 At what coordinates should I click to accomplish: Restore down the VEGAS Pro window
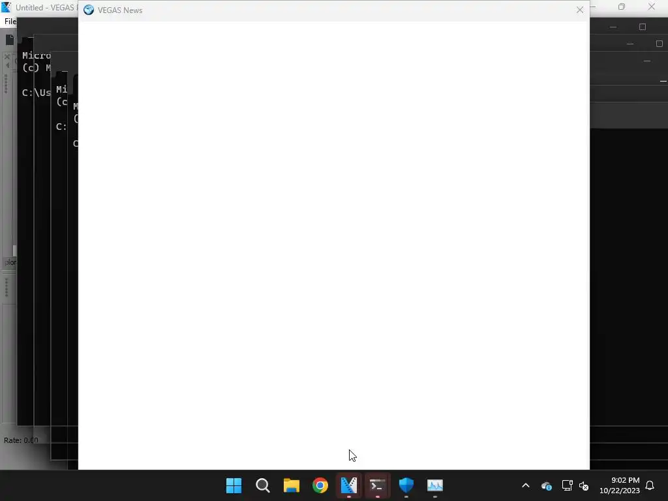coord(622,7)
